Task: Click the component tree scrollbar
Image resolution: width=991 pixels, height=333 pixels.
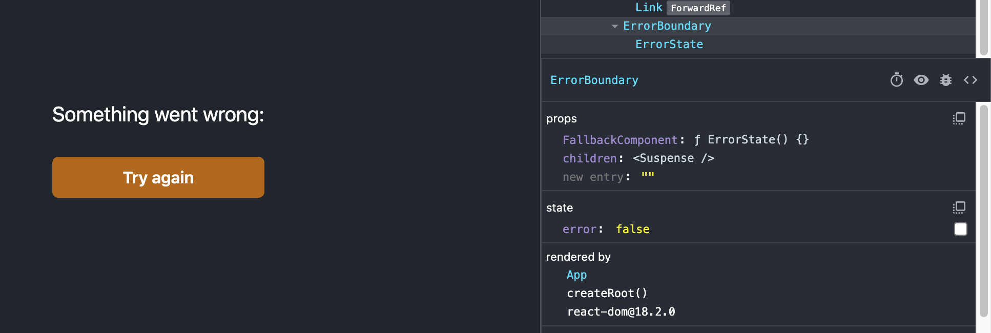Action: tap(983, 28)
